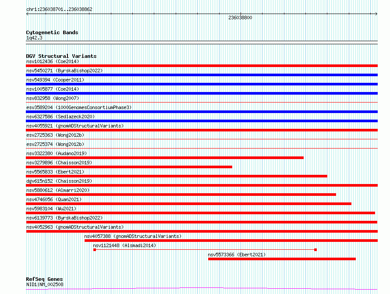Click right end square of nsv1121448 feature
390x294 pixels.
(x=316, y=250)
